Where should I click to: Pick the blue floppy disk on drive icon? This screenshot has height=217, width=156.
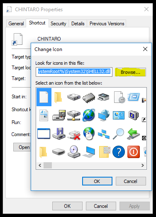[x=59, y=134]
